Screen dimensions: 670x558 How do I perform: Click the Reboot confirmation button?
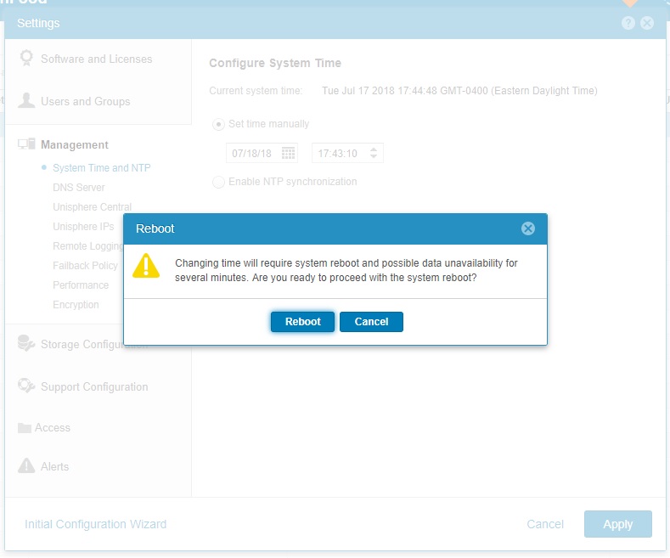click(302, 322)
